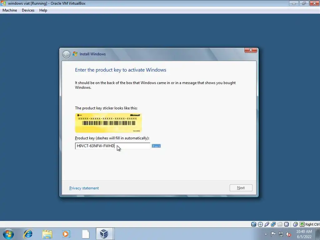Open Windows Explorer from the taskbar
The height and width of the screenshot is (240, 320).
(x=47, y=234)
